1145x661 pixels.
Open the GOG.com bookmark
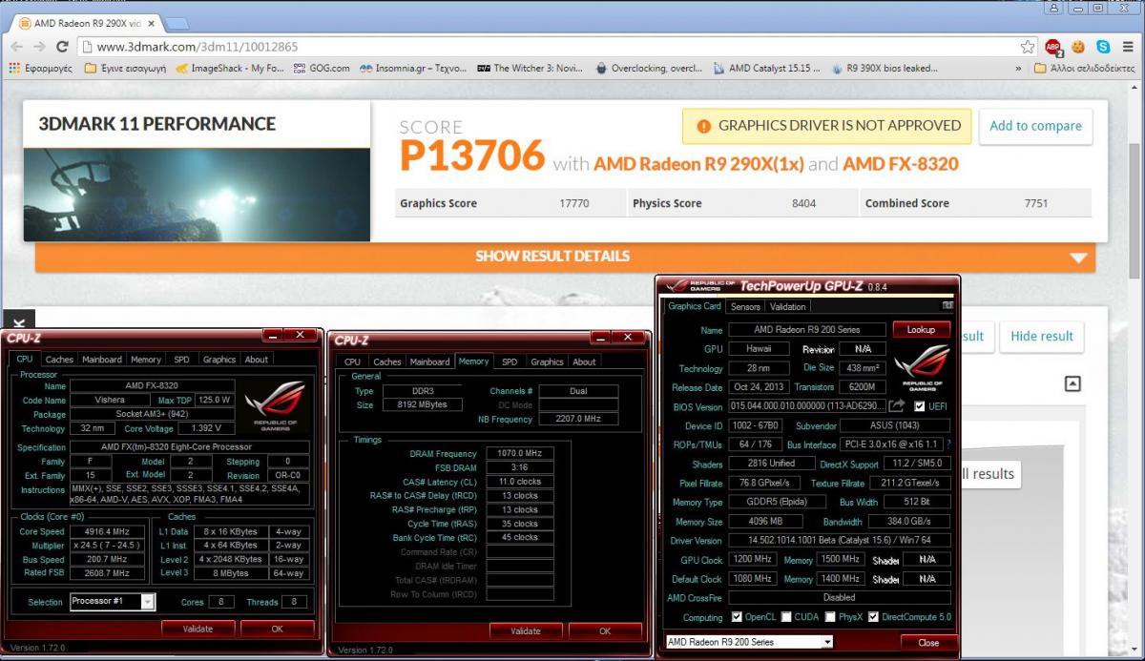(x=322, y=69)
